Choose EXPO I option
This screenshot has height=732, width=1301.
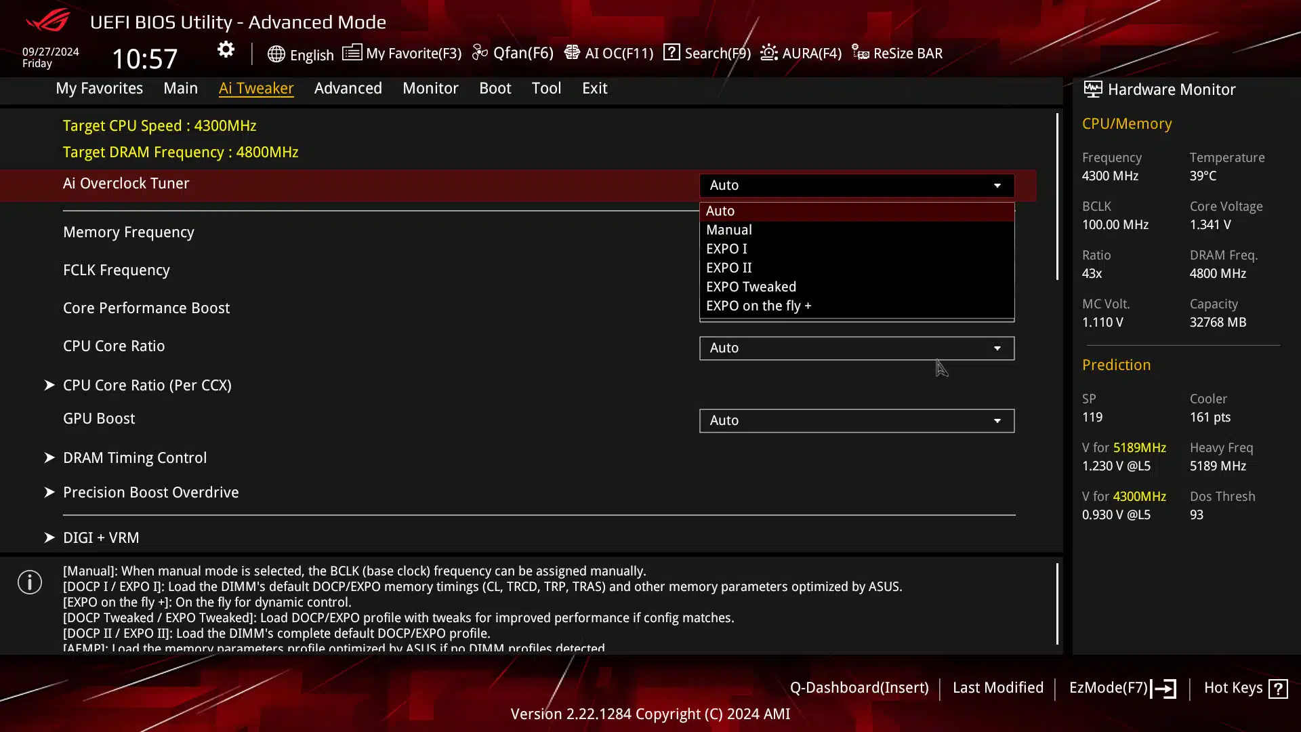(x=856, y=249)
